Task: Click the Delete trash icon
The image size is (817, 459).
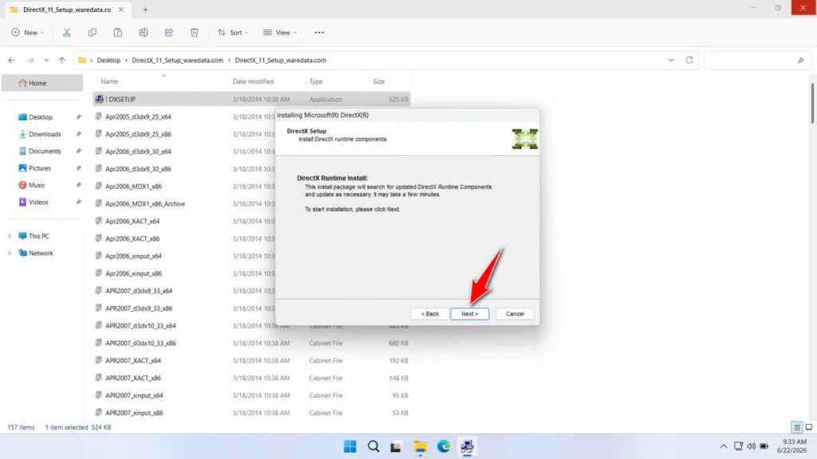Action: [195, 32]
